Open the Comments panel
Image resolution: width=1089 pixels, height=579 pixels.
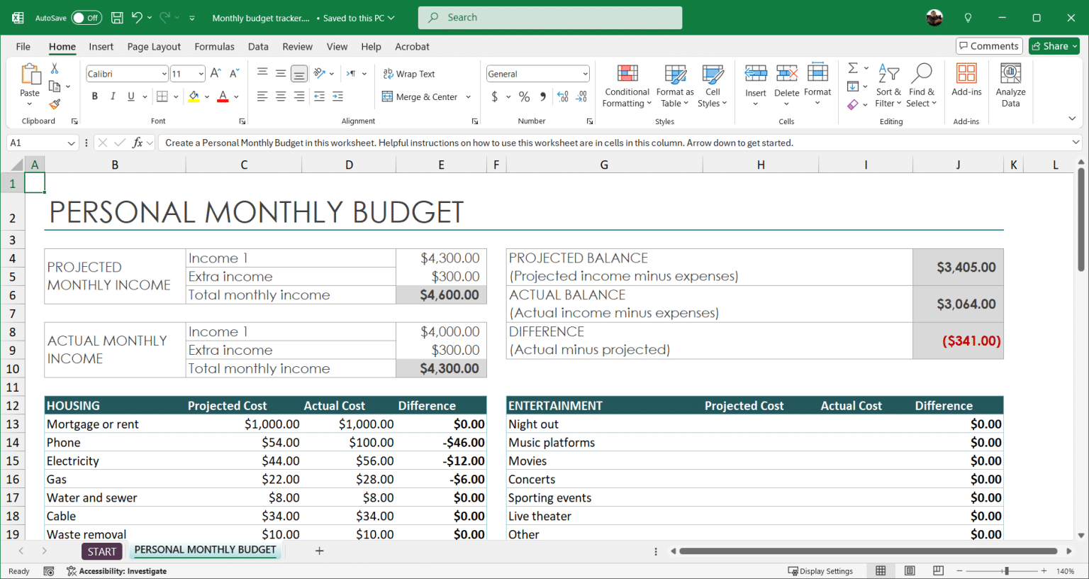989,45
